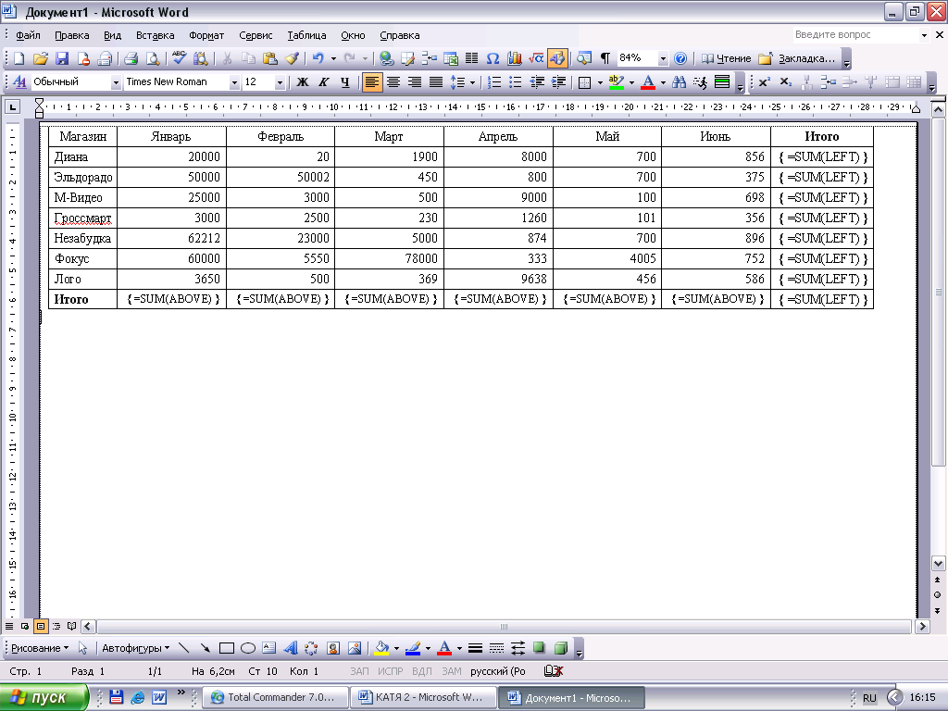
Task: Open the Таблица menu
Action: tap(306, 35)
